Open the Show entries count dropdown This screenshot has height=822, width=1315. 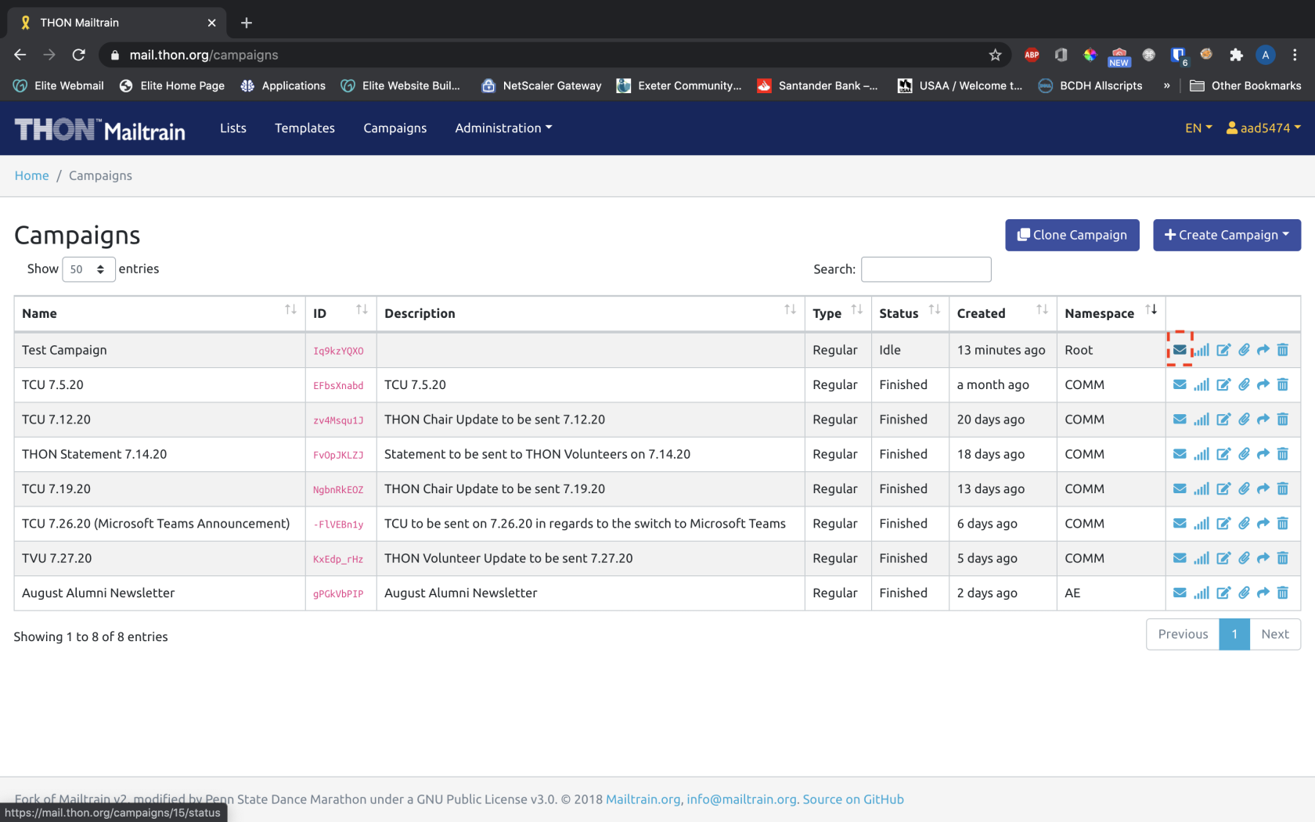tap(88, 269)
